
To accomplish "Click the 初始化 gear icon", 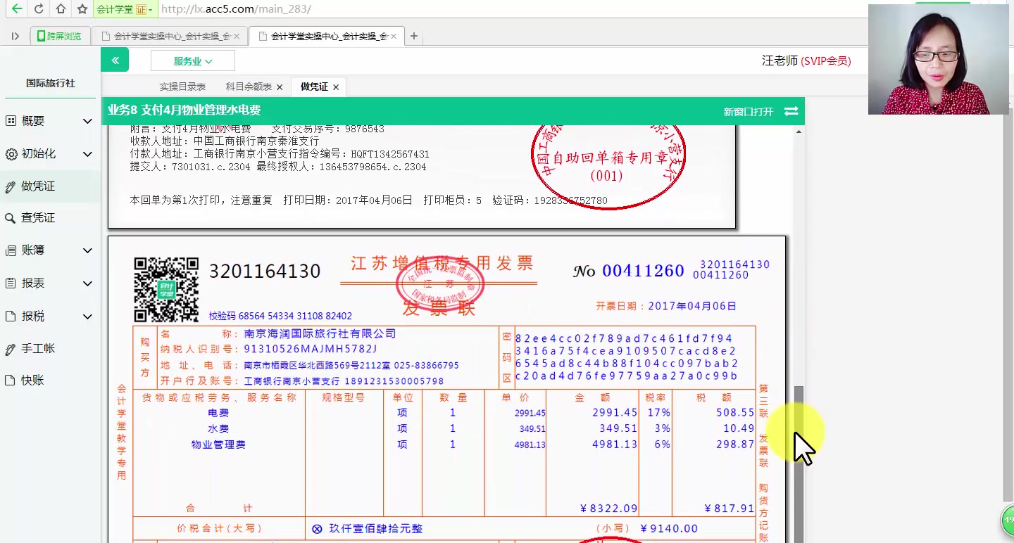I will pyautogui.click(x=11, y=154).
